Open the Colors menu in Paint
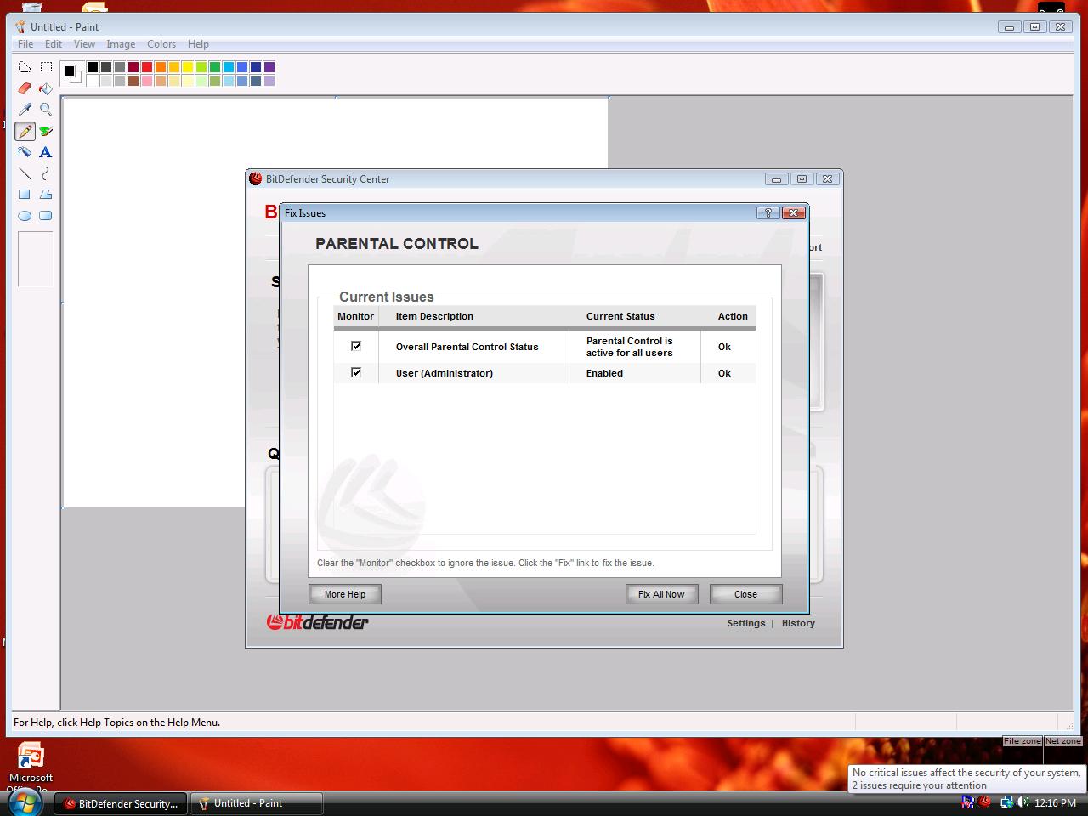This screenshot has height=816, width=1088. [161, 44]
